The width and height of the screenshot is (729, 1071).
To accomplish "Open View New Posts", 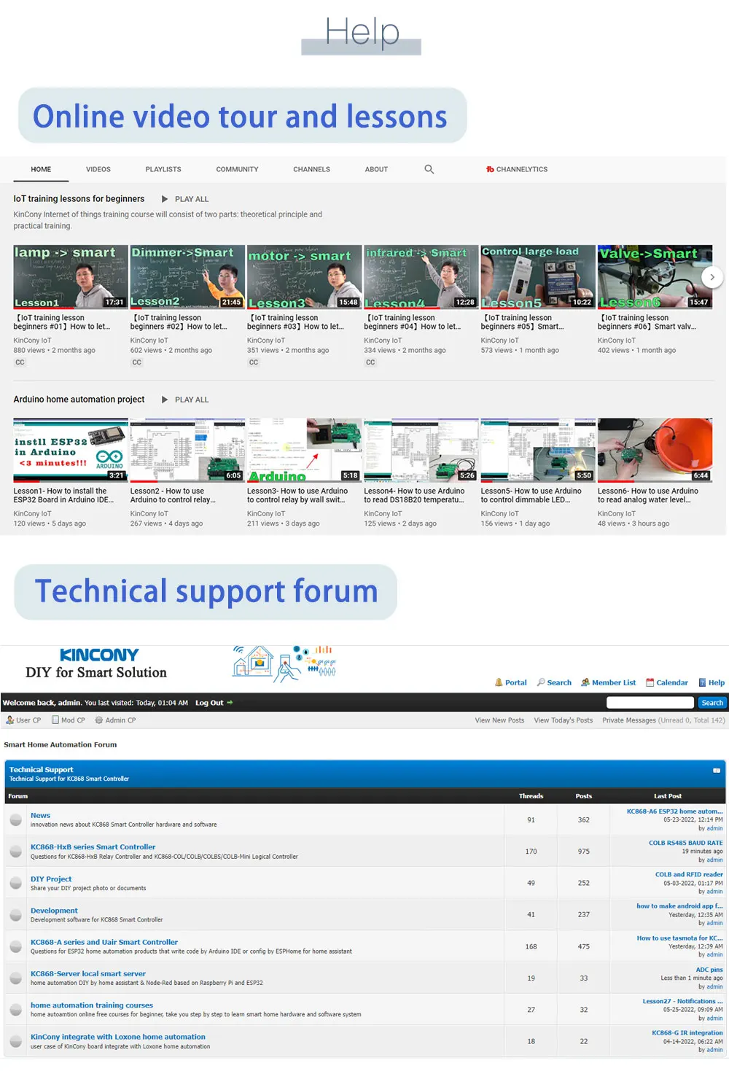I will coord(499,720).
